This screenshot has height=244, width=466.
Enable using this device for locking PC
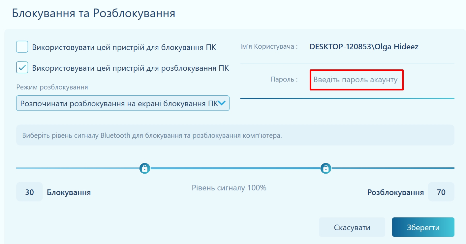coord(22,47)
